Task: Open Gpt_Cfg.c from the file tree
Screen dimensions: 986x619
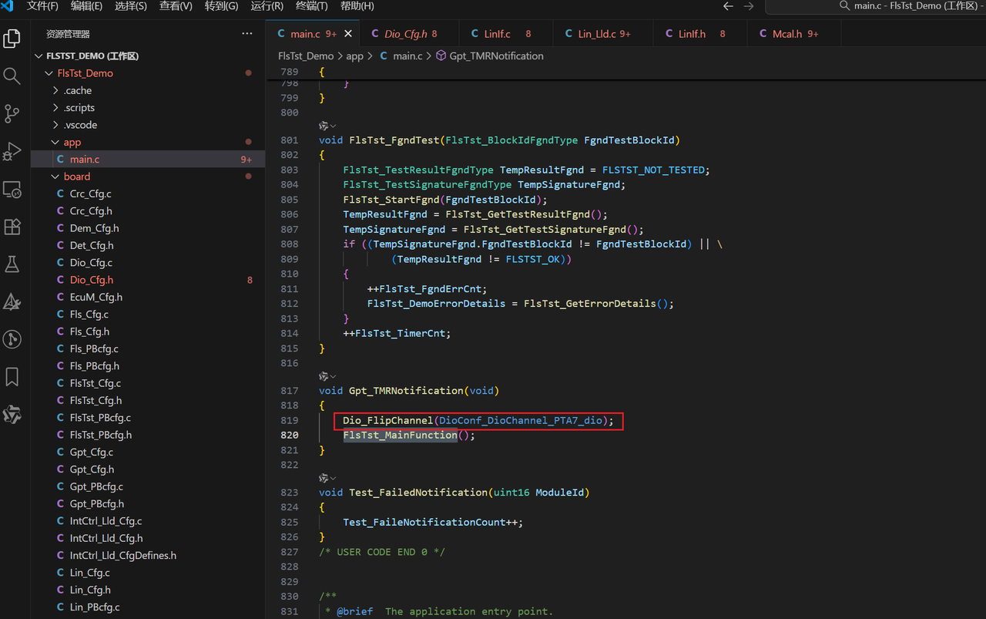Action: click(91, 452)
